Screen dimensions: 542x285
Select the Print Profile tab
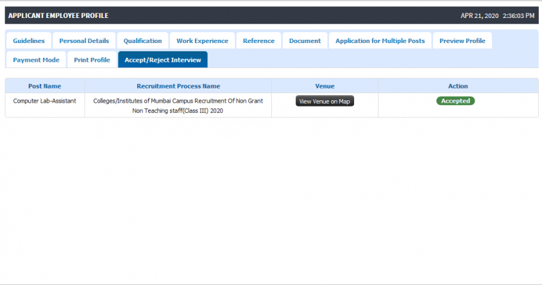[92, 60]
